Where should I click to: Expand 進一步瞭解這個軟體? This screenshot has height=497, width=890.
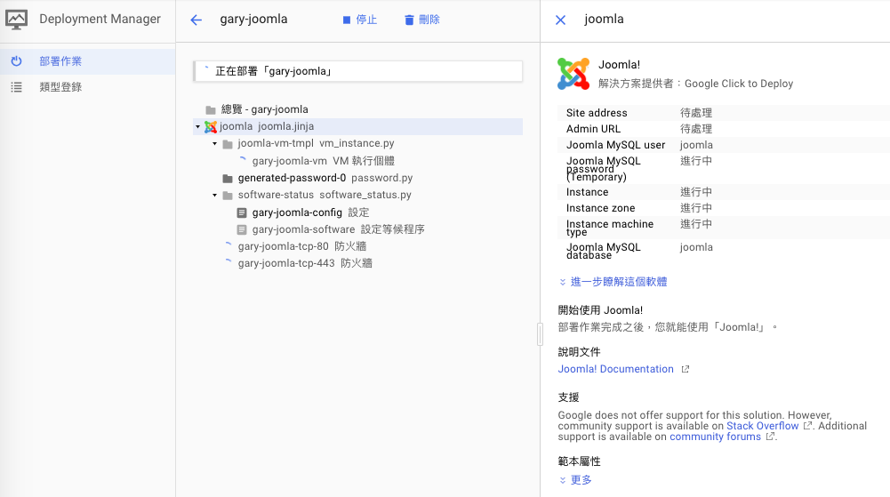[613, 282]
